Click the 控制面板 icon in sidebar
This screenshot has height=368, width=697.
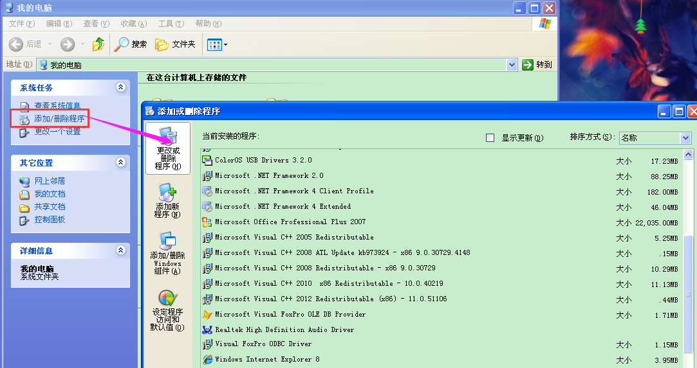coord(24,220)
